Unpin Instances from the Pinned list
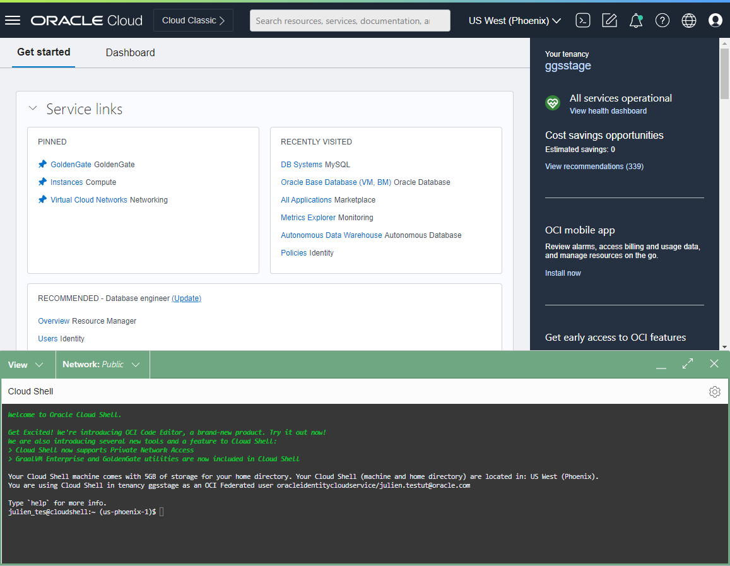Image resolution: width=730 pixels, height=566 pixels. (42, 182)
